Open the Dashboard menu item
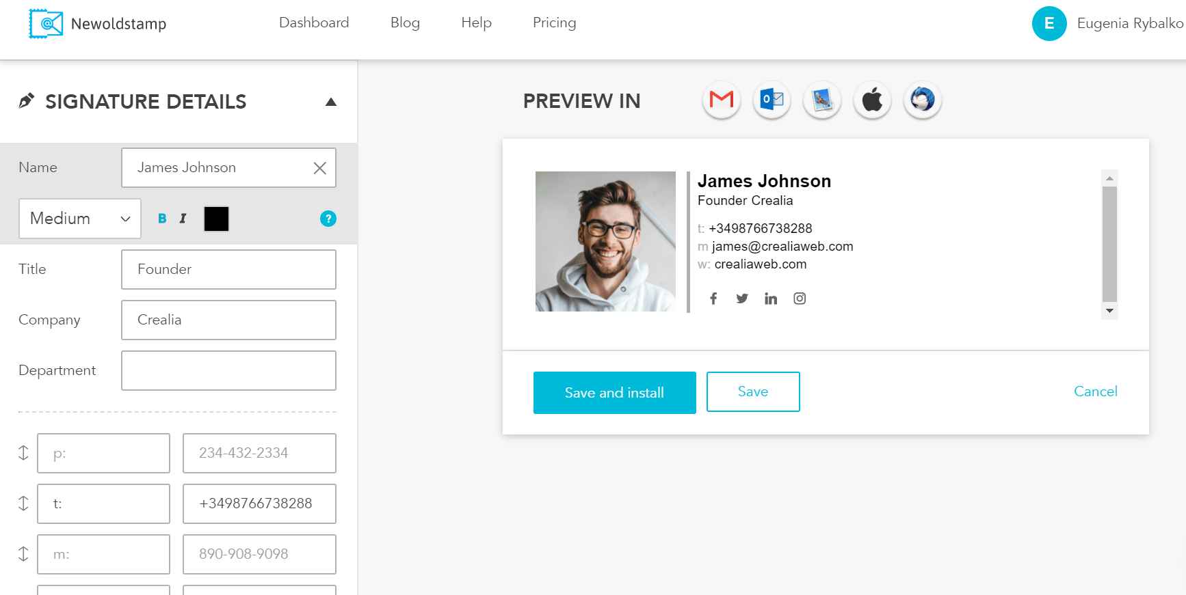Screen dimensions: 1186x595 [x=314, y=23]
